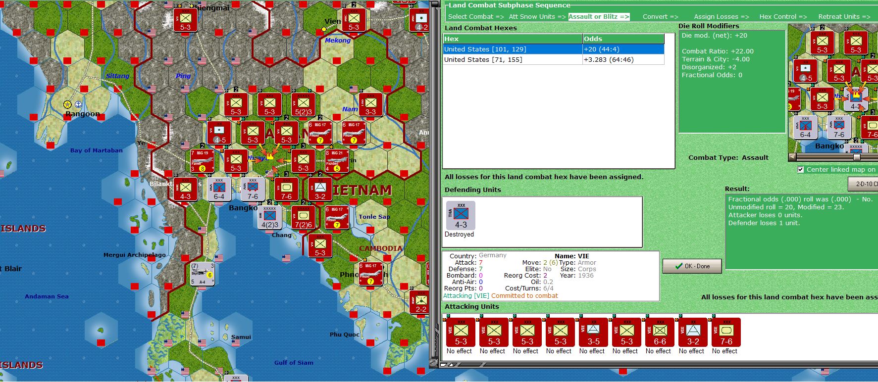This screenshot has width=878, height=382.
Task: Select MiG 17 unit beside Tonle Sap
Action: coord(337,217)
